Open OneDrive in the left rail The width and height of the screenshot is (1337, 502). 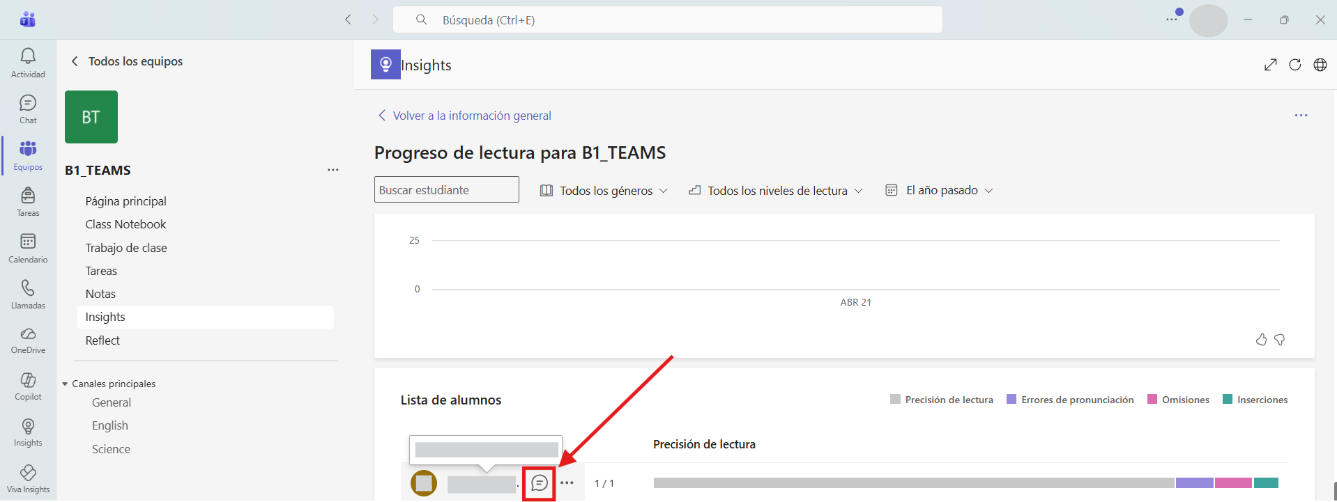pos(28,340)
